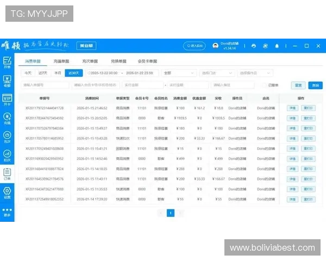Toggle the 已撤单 radio option
The height and width of the screenshot is (261, 326).
tap(264, 85)
